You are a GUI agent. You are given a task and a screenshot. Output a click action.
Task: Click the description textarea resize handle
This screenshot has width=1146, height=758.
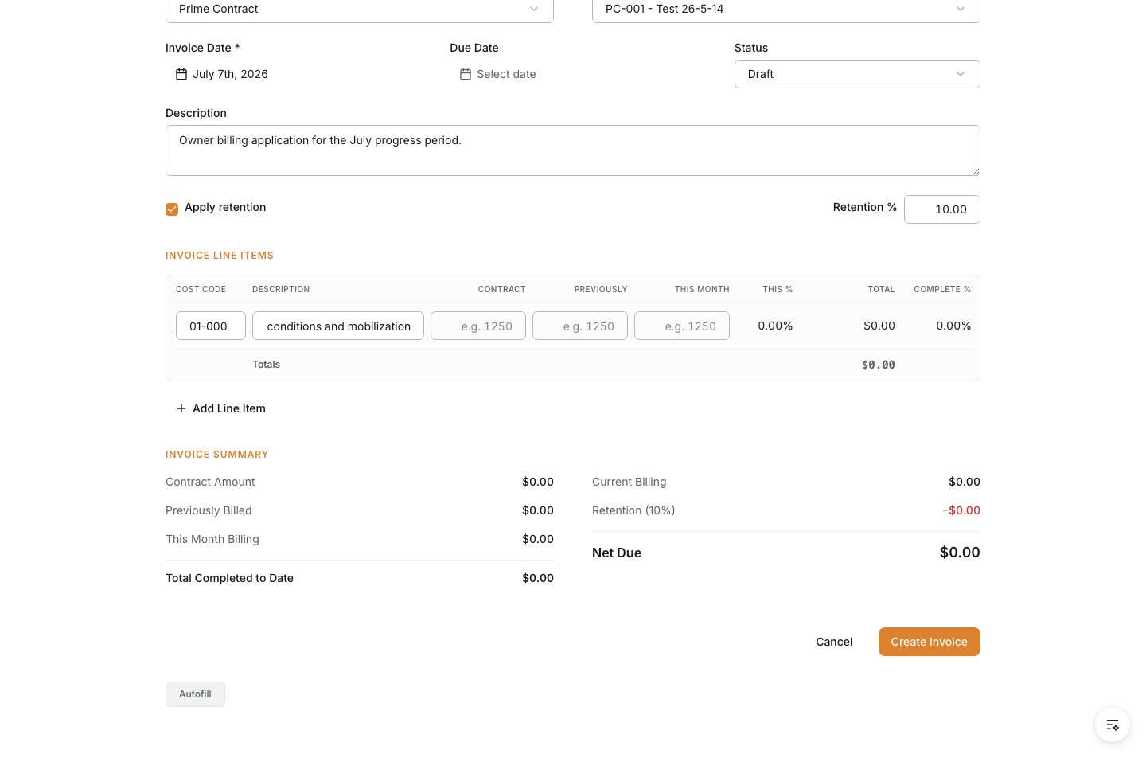pos(975,170)
